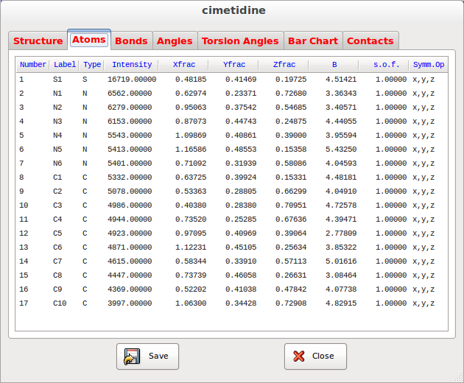Click Yfrac value 0.28380
Screen dimensions: 464x383
pos(241,205)
